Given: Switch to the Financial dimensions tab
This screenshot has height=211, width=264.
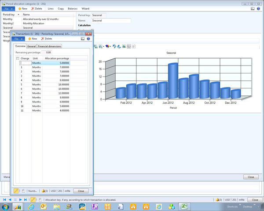Looking at the screenshot, I should [x=49, y=46].
